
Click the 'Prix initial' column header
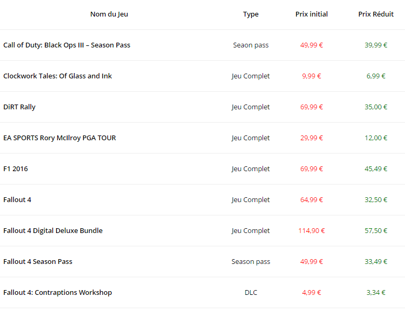[x=312, y=14]
